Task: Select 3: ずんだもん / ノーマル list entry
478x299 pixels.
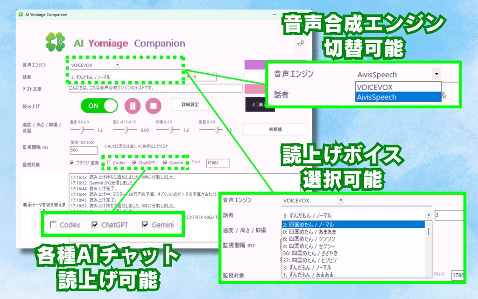Action: tap(353, 267)
